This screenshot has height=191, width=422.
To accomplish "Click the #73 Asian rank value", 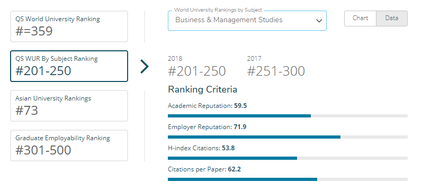I will pos(26,111).
